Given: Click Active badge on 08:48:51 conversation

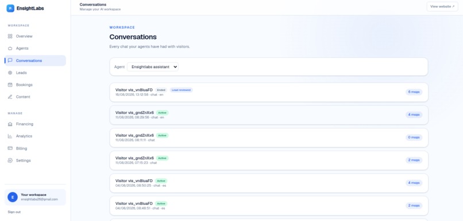Looking at the screenshot, I should pos(161,204).
